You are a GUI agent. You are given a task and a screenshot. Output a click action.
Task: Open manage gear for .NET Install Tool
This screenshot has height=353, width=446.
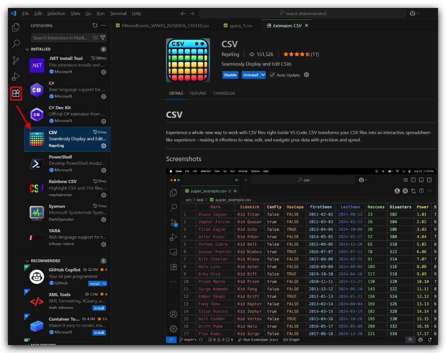pyautogui.click(x=103, y=72)
